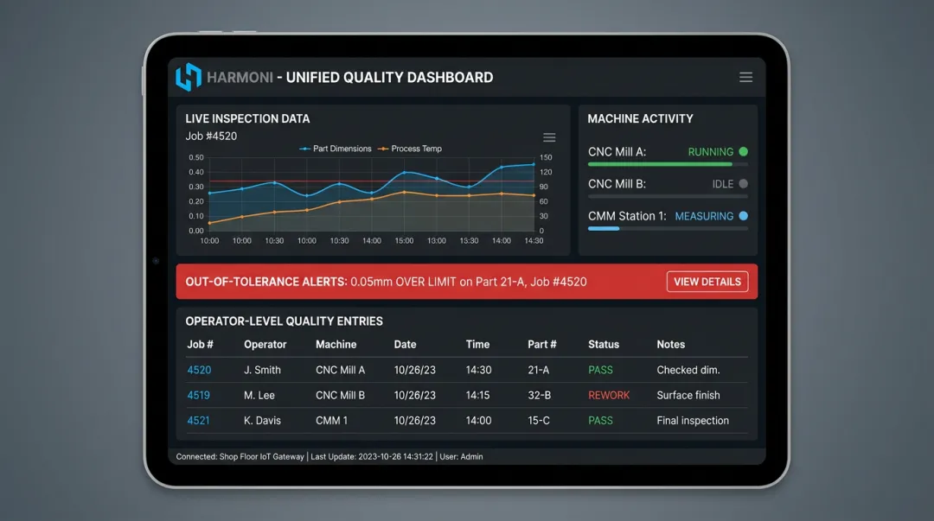Click CNC Mill A progress bar
The height and width of the screenshot is (521, 934).
668,164
